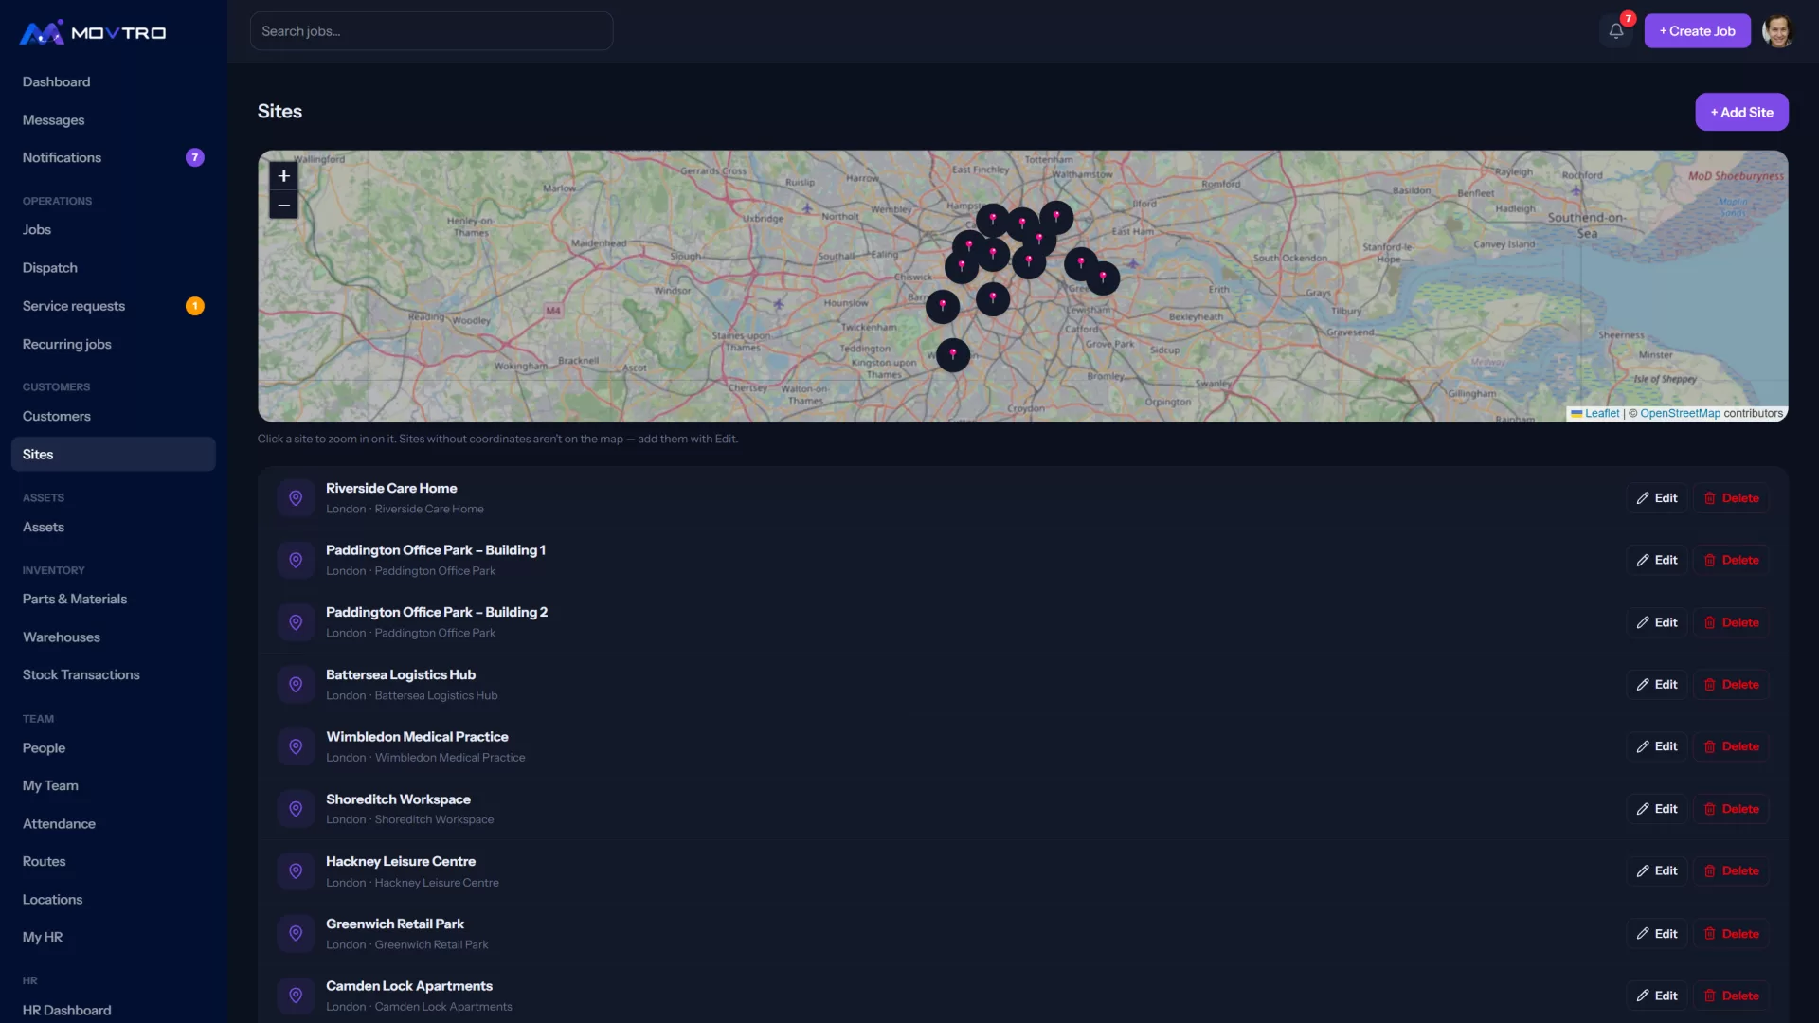
Task: Edit the Greenwich Retail Park site
Action: point(1657,934)
